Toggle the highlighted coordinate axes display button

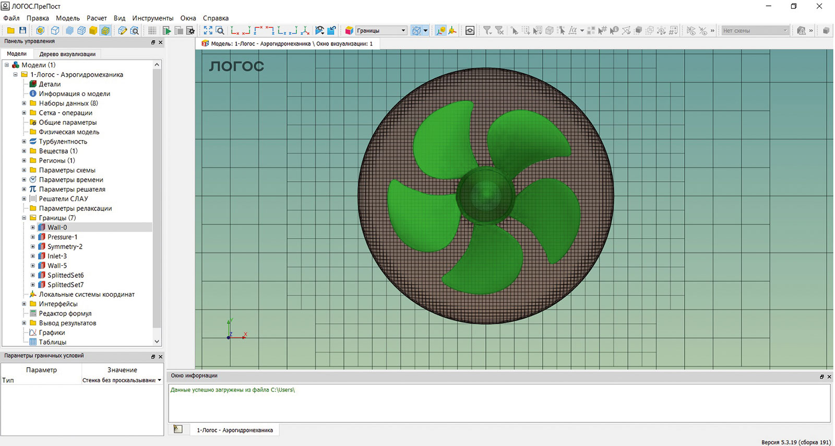click(440, 31)
